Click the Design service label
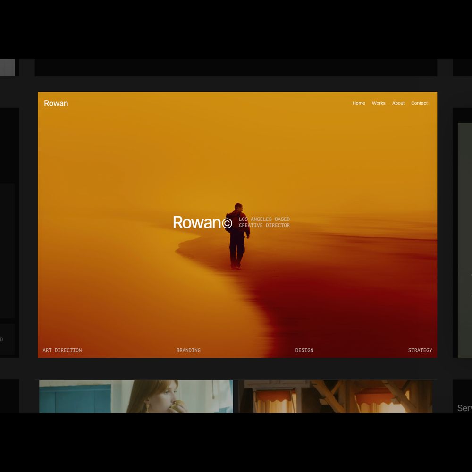 pyautogui.click(x=304, y=350)
